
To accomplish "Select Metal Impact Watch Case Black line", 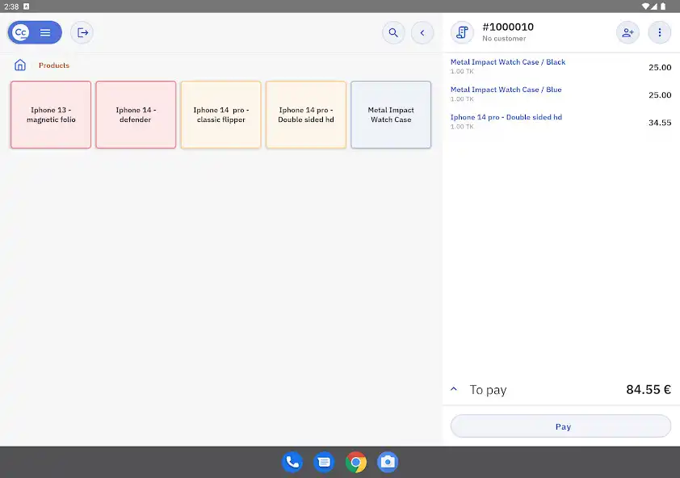I will [x=508, y=62].
